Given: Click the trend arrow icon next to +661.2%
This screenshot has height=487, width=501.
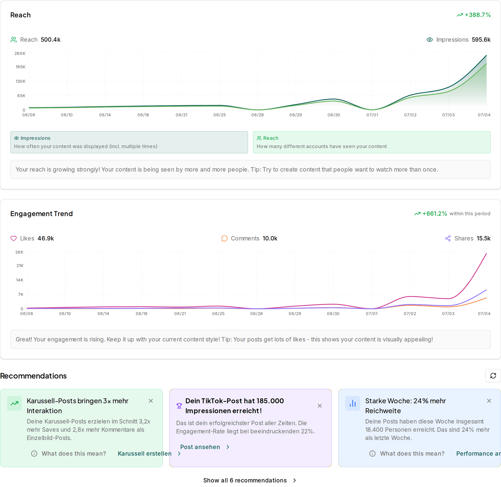Looking at the screenshot, I should tap(417, 214).
